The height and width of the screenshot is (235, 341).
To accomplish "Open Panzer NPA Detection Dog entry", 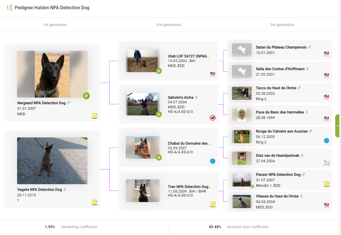I will pyautogui.click(x=278, y=175).
